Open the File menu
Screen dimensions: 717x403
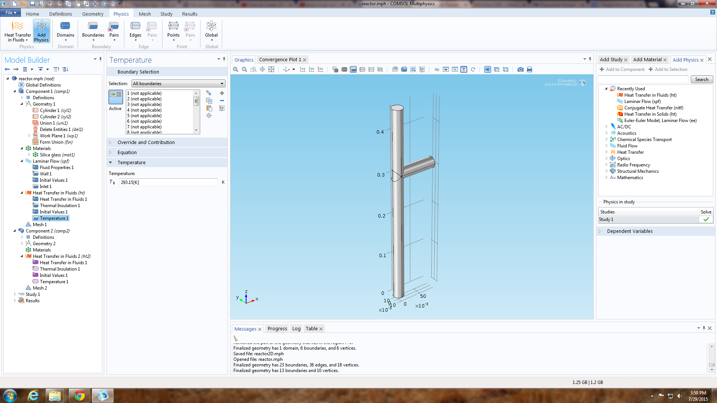coord(10,13)
